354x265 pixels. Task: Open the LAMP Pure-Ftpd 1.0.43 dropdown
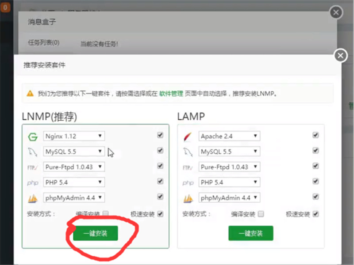pos(229,167)
